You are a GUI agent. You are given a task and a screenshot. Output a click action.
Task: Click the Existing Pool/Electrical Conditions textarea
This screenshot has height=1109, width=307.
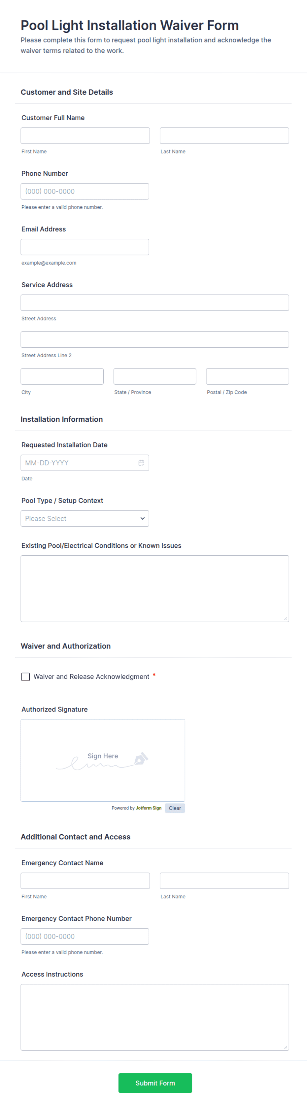pyautogui.click(x=154, y=589)
